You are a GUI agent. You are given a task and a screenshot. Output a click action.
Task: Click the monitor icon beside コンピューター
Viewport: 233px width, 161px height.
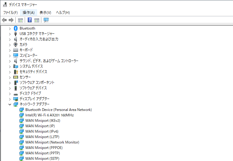click(16, 55)
